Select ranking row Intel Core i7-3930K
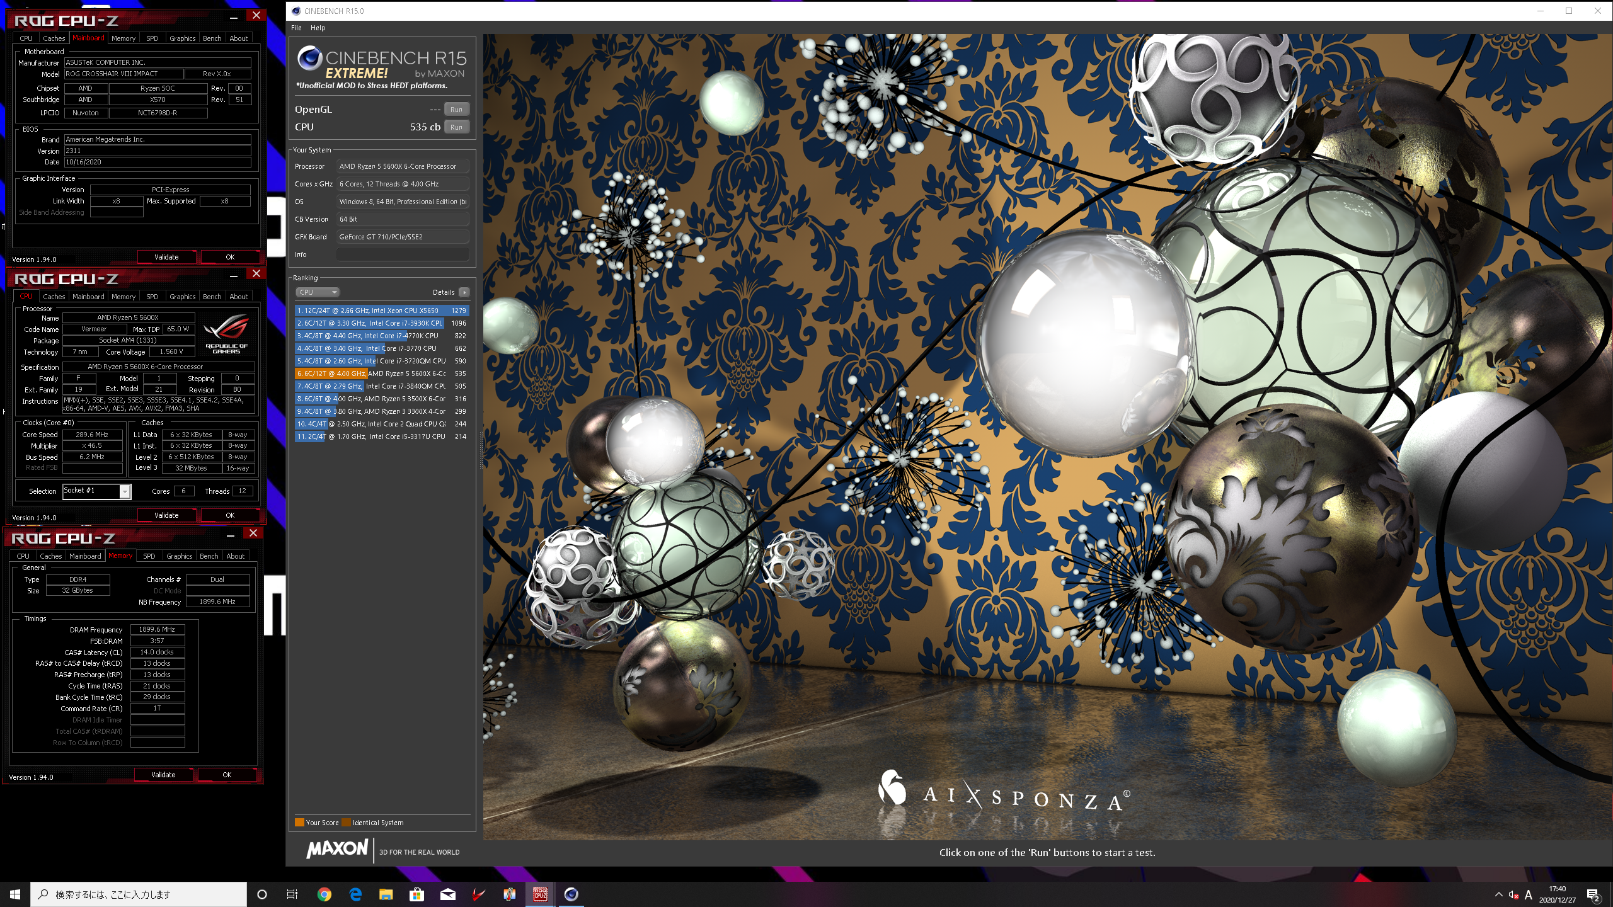 [382, 323]
